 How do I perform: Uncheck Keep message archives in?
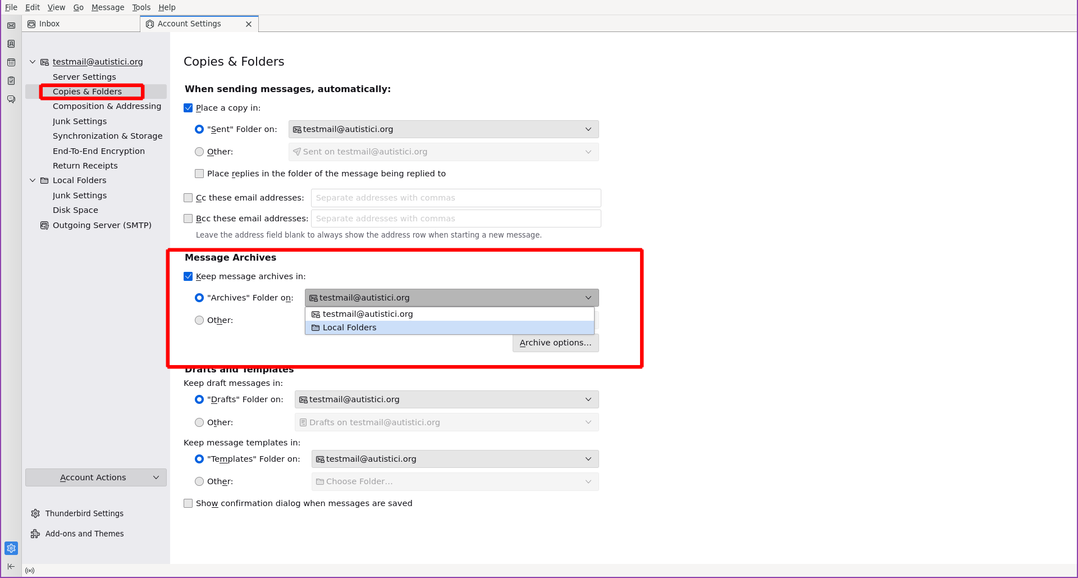pos(188,276)
